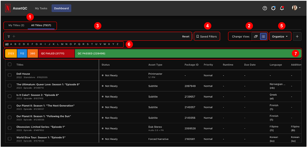Image resolution: width=308 pixels, height=148 pixels.
Task: Open the notifications bell icon
Action: (x=282, y=8)
